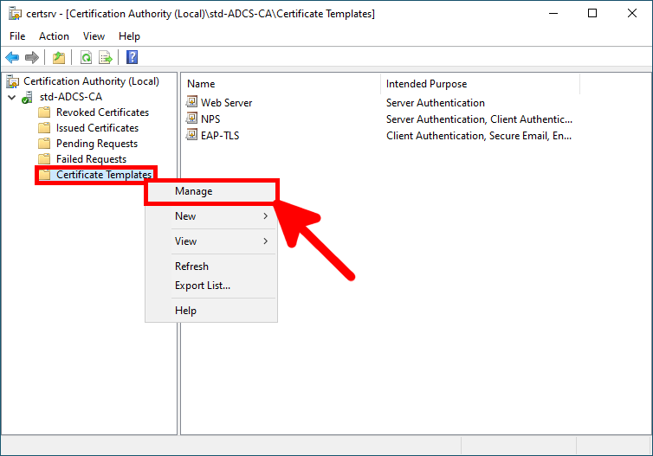Viewport: 653px width, 456px height.
Task: Choose Help from the context menu
Action: coord(211,311)
